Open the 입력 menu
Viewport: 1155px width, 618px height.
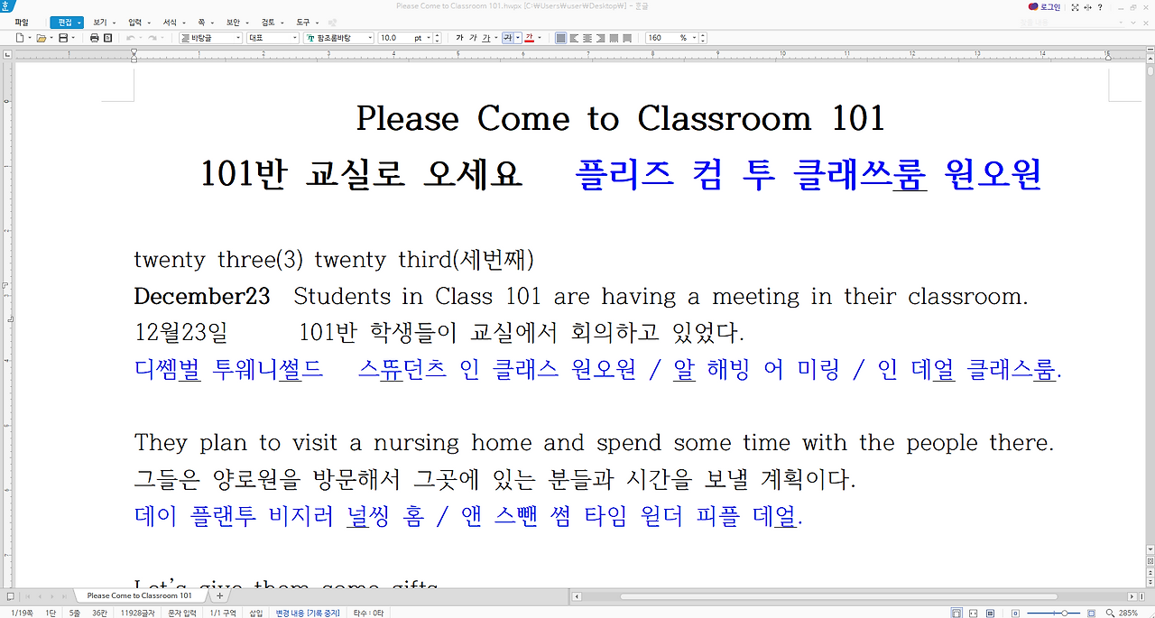coord(137,22)
